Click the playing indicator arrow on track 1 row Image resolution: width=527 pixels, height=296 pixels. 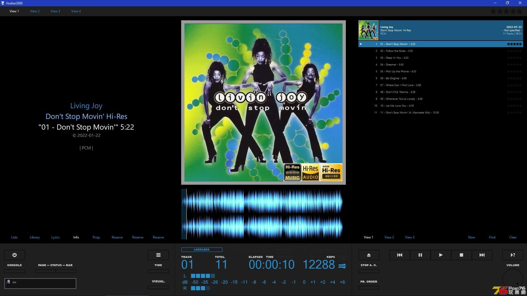(361, 44)
